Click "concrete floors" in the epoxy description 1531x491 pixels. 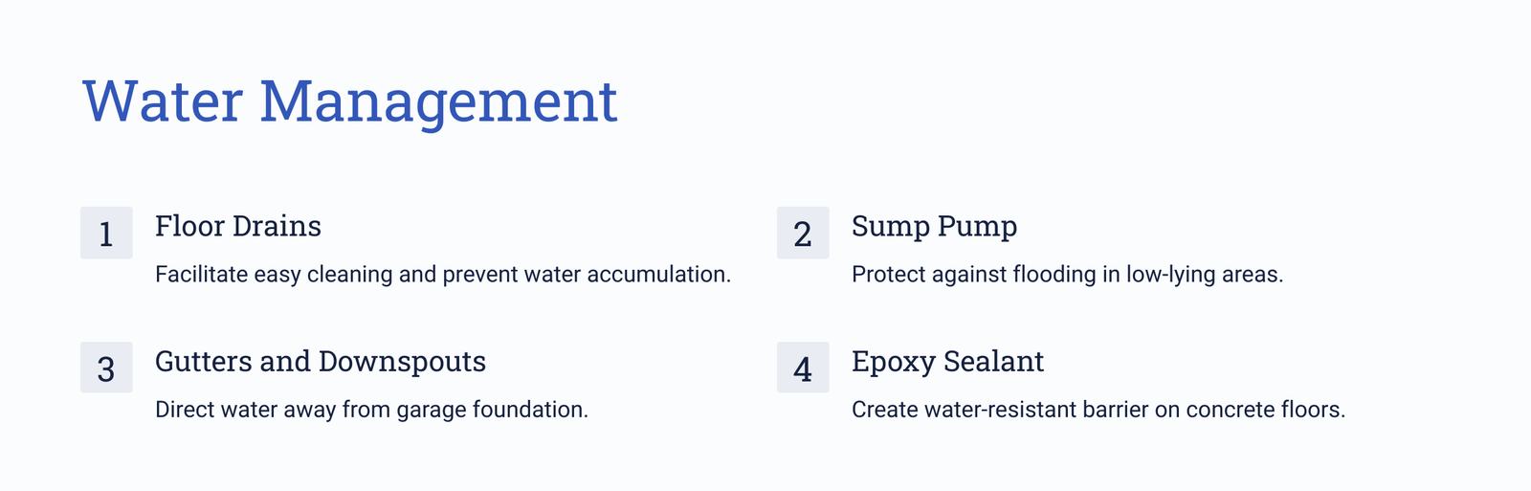[x=1265, y=410]
